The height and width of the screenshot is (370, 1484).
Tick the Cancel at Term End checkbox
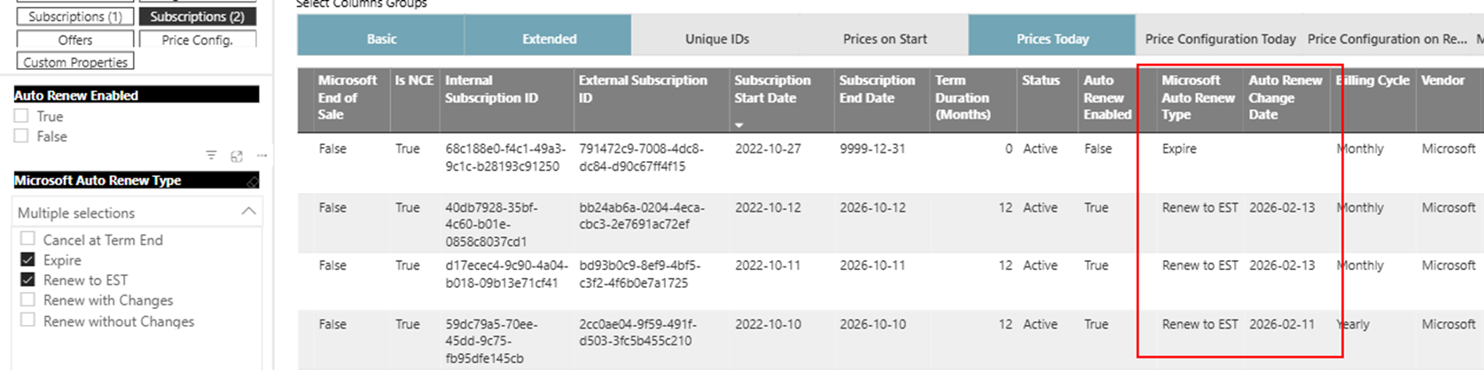point(27,239)
